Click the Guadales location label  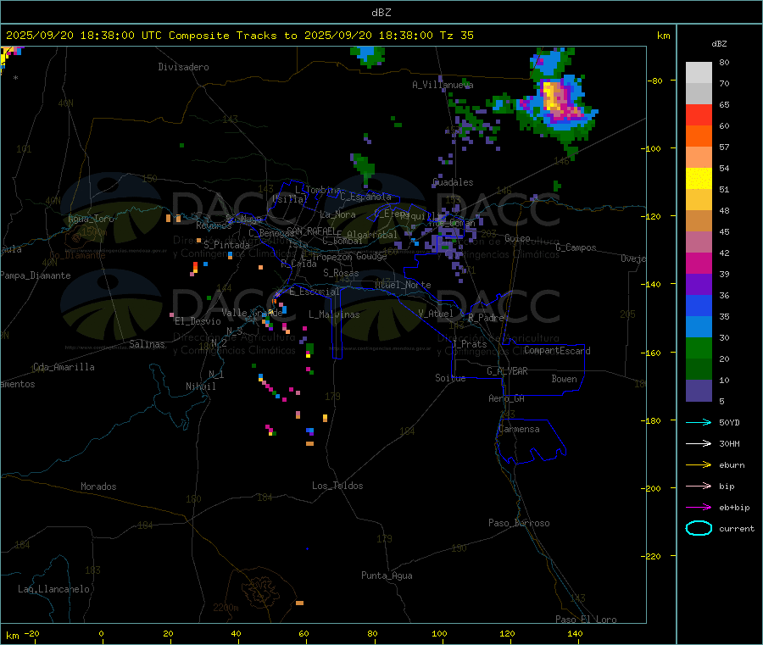(453, 182)
